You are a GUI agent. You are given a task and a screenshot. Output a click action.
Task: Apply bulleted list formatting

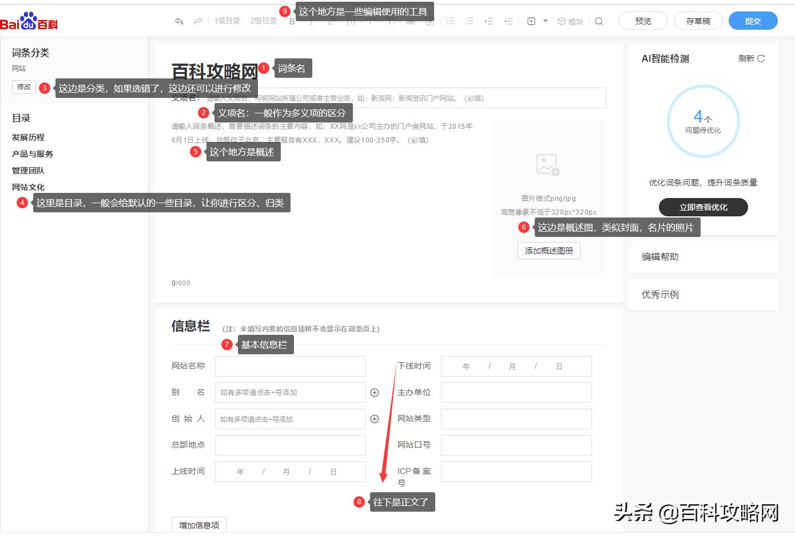451,21
